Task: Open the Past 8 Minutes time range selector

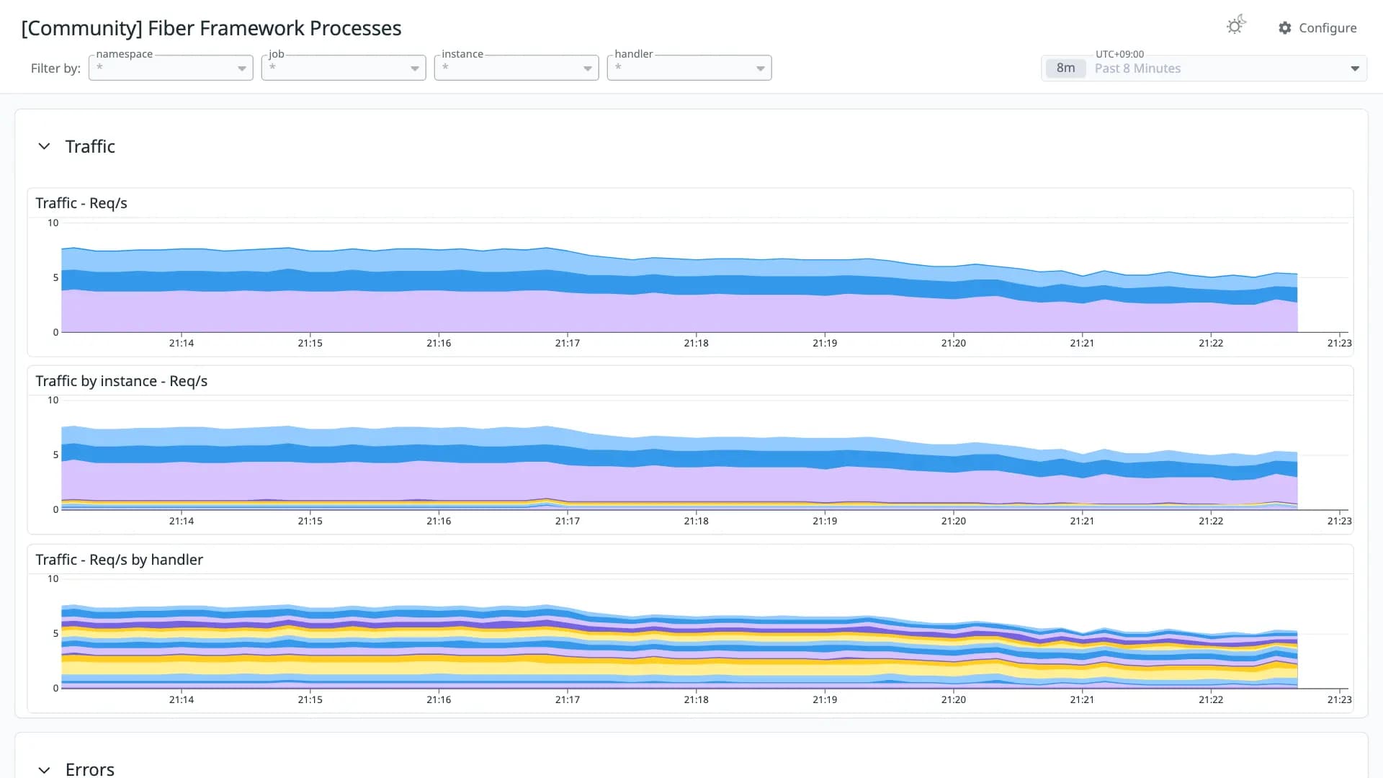Action: click(x=1204, y=68)
